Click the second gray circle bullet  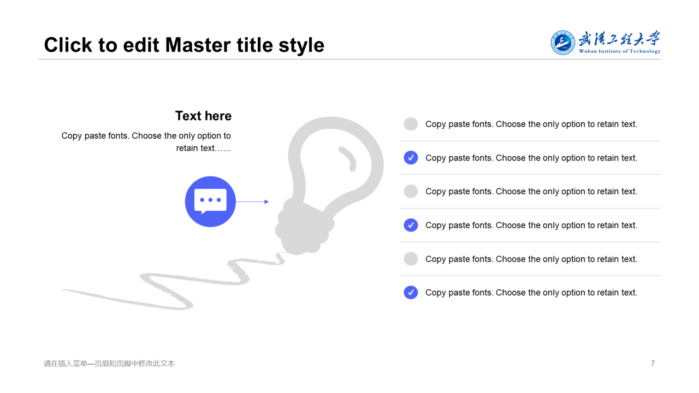pyautogui.click(x=411, y=191)
